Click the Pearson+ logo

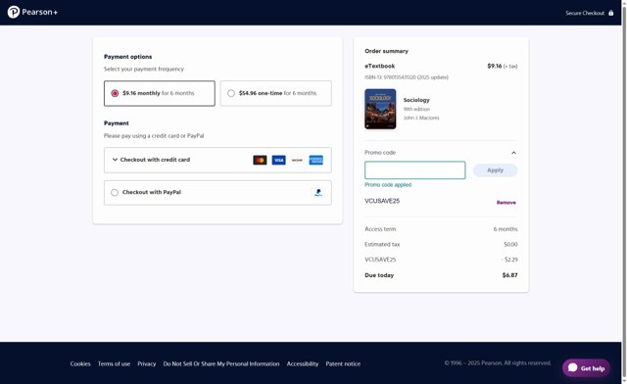[x=32, y=12]
